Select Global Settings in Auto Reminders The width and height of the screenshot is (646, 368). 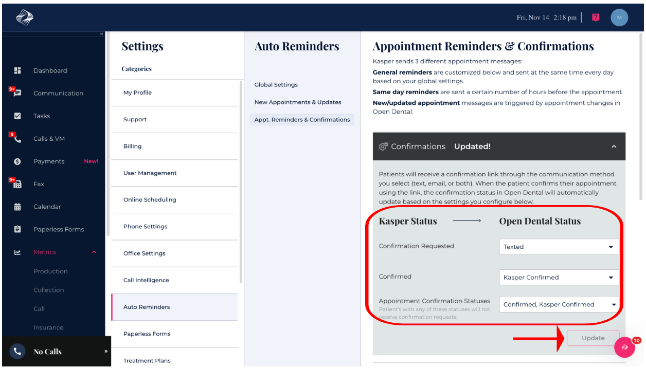(x=276, y=85)
